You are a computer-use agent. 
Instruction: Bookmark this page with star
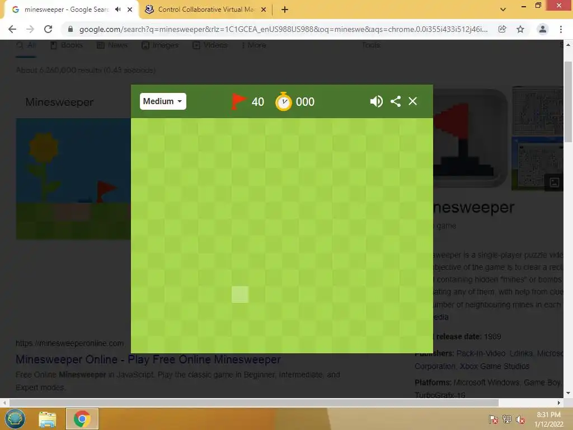[x=520, y=29]
